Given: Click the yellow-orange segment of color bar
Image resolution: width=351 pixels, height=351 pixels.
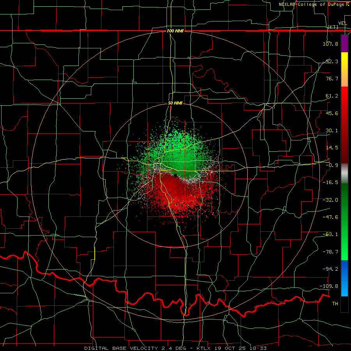Looking at the screenshot, I should coord(344,69).
